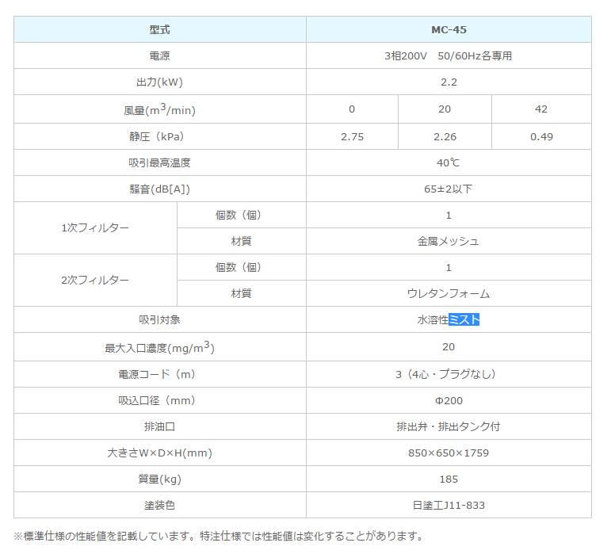
Task: Select the 0.49 static pressure value
Action: tap(541, 136)
